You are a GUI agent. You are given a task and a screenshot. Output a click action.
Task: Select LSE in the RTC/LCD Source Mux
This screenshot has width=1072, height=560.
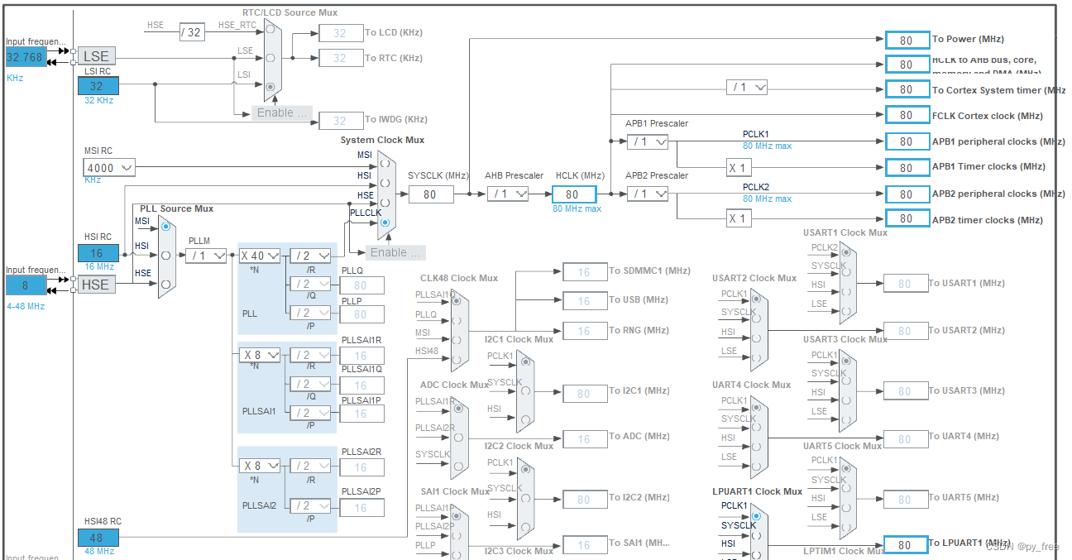[270, 57]
